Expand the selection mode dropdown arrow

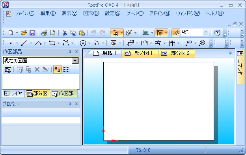(121, 33)
